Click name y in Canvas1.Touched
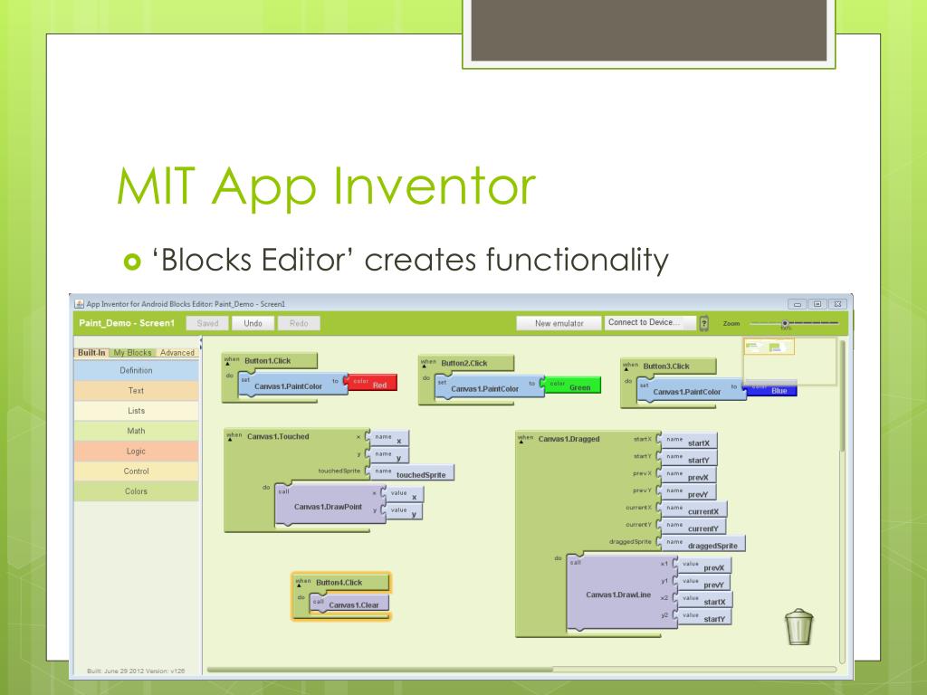Screen dimensions: 927x695 (389, 456)
